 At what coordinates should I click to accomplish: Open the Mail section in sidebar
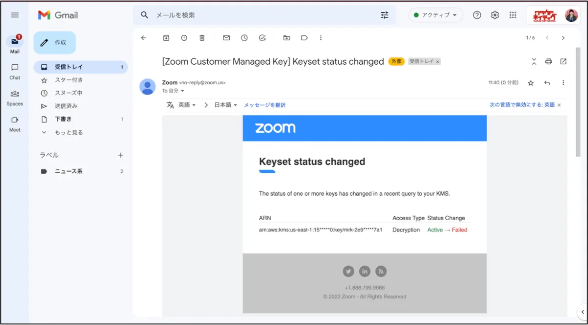pos(15,44)
